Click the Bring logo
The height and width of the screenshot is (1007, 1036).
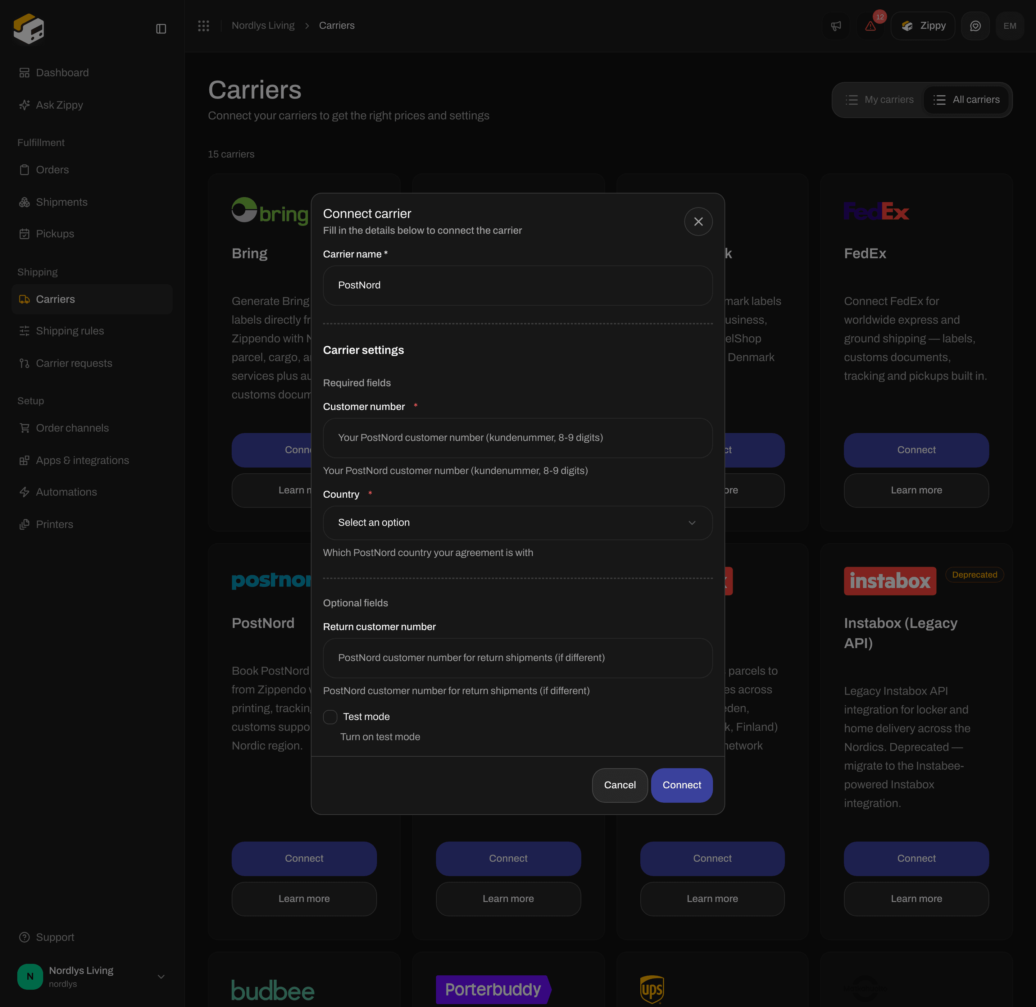(270, 211)
